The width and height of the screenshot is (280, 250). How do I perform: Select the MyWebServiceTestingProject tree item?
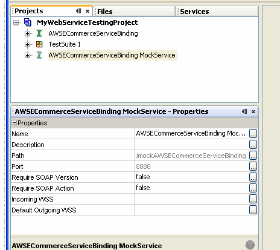pos(87,22)
